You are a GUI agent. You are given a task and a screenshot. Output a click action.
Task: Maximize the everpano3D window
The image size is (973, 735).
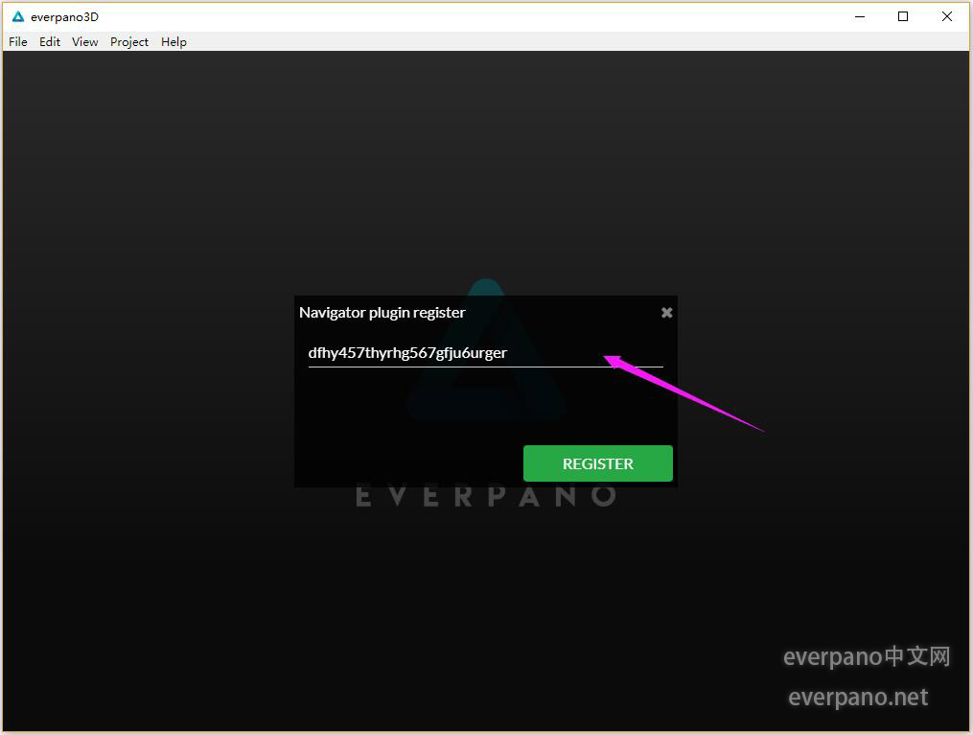pyautogui.click(x=903, y=16)
